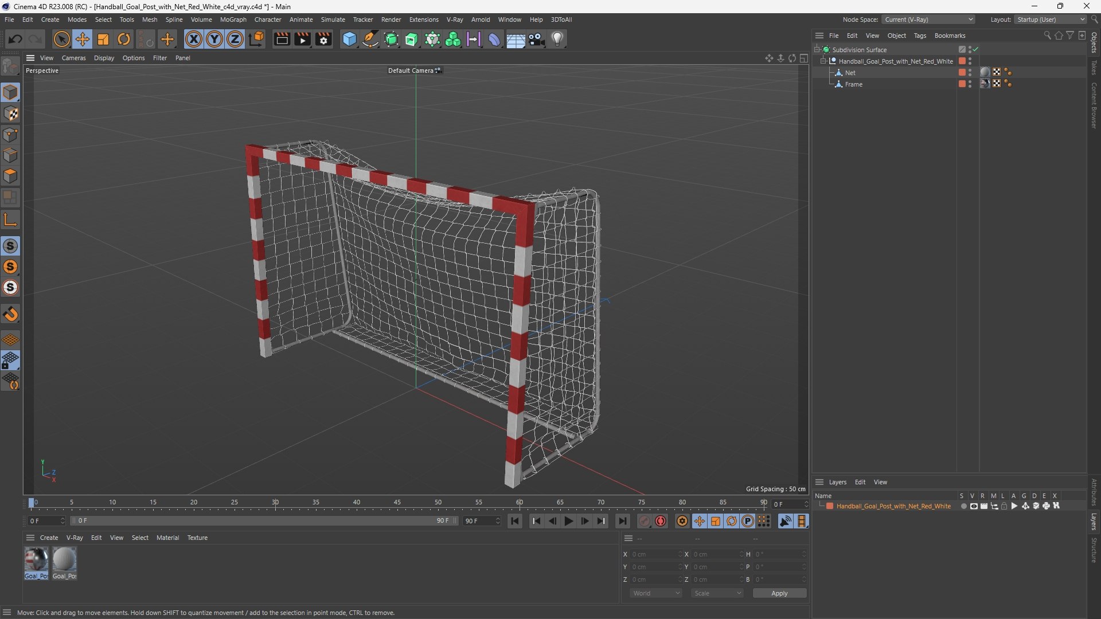Select the Move tool in the toolbar

click(x=82, y=39)
